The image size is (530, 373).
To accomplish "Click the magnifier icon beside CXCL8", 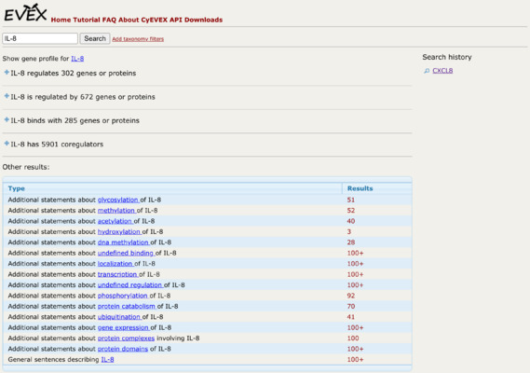I will (x=427, y=71).
